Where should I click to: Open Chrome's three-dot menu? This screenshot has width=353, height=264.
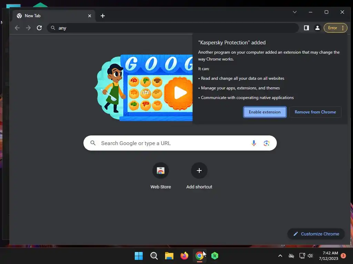[343, 28]
